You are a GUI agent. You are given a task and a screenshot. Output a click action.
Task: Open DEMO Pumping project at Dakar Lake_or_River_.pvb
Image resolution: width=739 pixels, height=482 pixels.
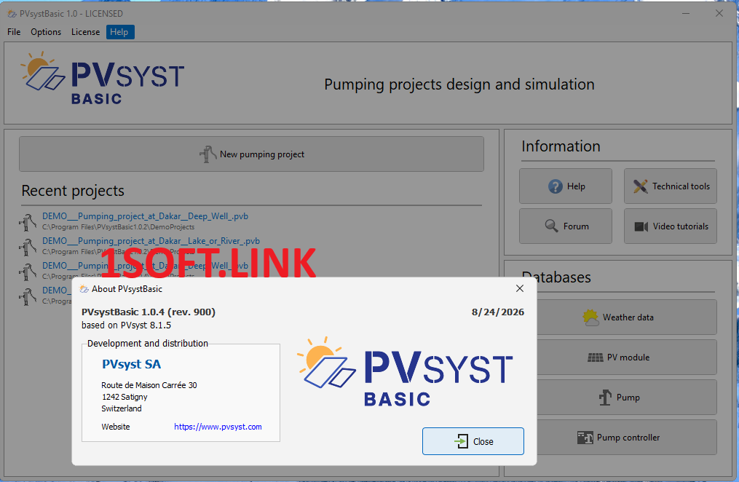pyautogui.click(x=151, y=241)
